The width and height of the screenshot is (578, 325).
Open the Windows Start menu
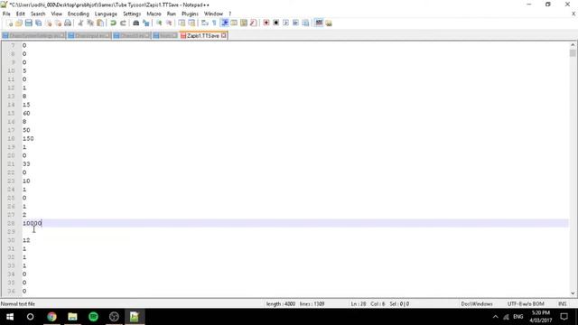click(10, 317)
